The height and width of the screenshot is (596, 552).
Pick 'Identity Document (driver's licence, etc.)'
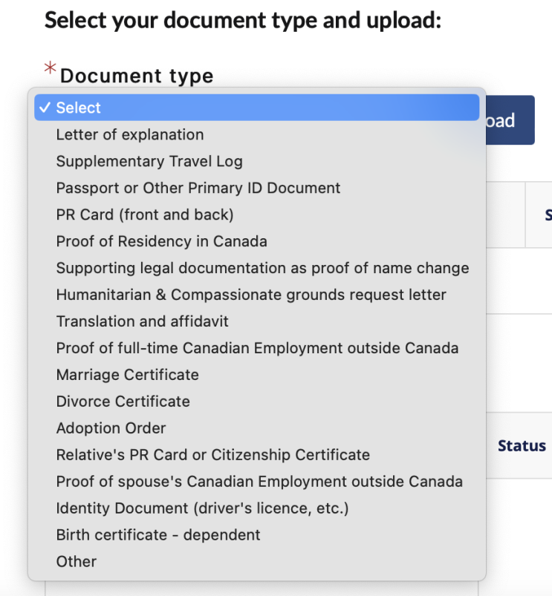[203, 508]
